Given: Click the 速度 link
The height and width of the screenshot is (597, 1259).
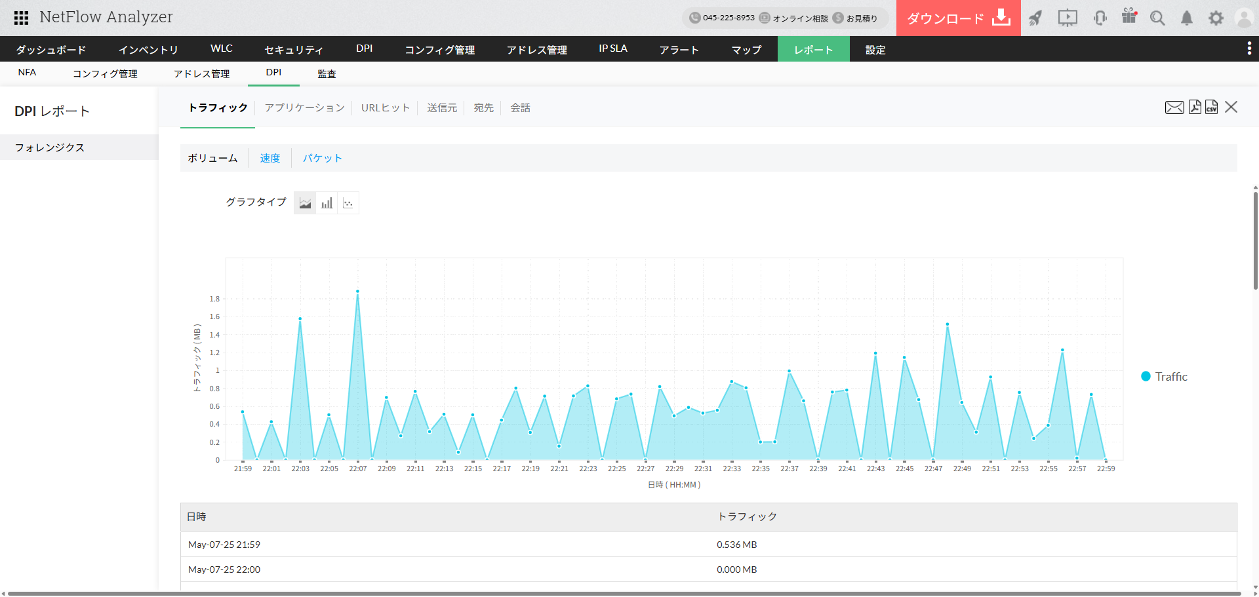Looking at the screenshot, I should (270, 158).
